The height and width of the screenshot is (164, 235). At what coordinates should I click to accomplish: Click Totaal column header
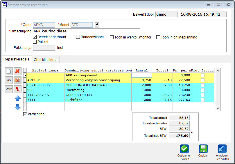(x=162, y=71)
